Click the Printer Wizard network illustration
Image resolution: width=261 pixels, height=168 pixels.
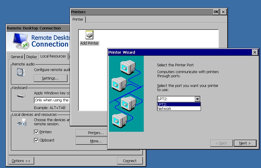[x=126, y=94]
